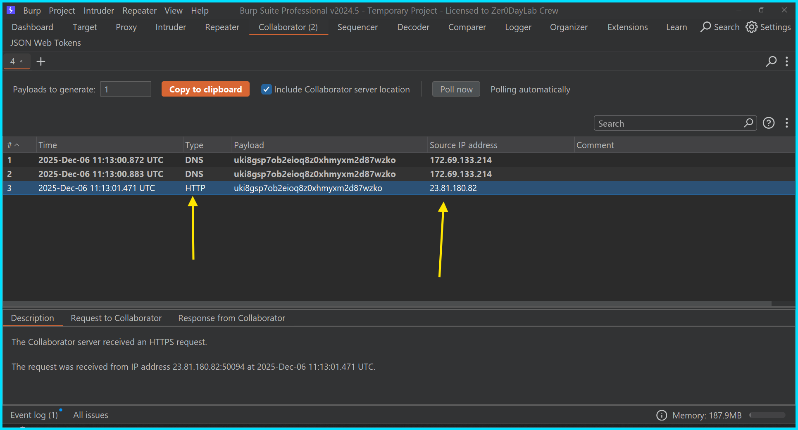This screenshot has width=798, height=430.
Task: Click the tab bar search magnifier icon
Action: [x=771, y=61]
